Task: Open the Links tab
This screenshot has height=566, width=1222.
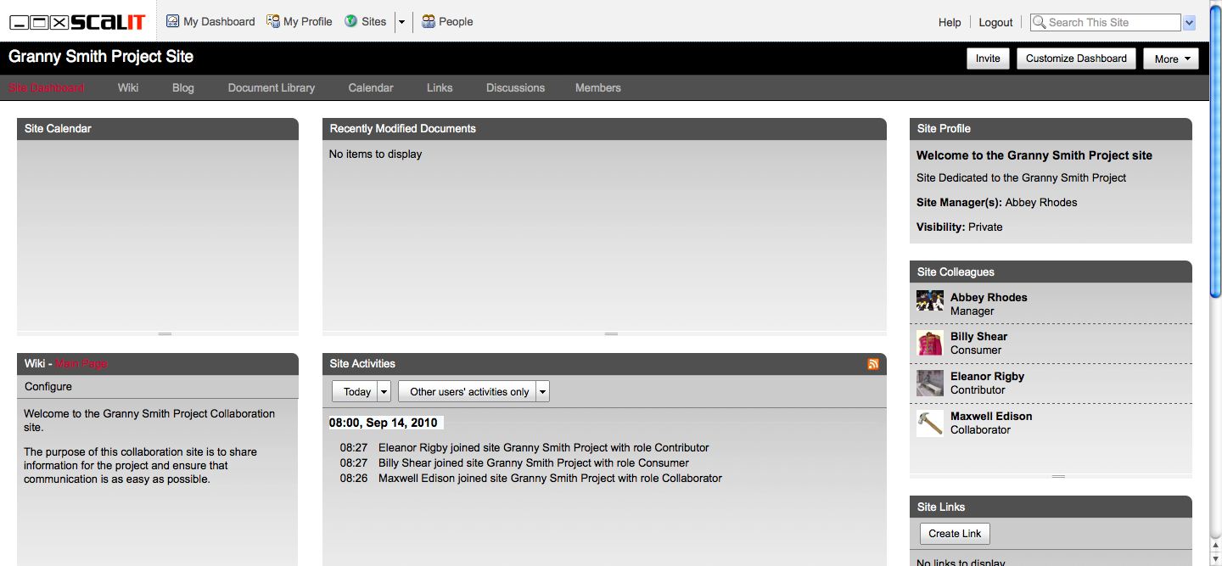Action: point(440,87)
